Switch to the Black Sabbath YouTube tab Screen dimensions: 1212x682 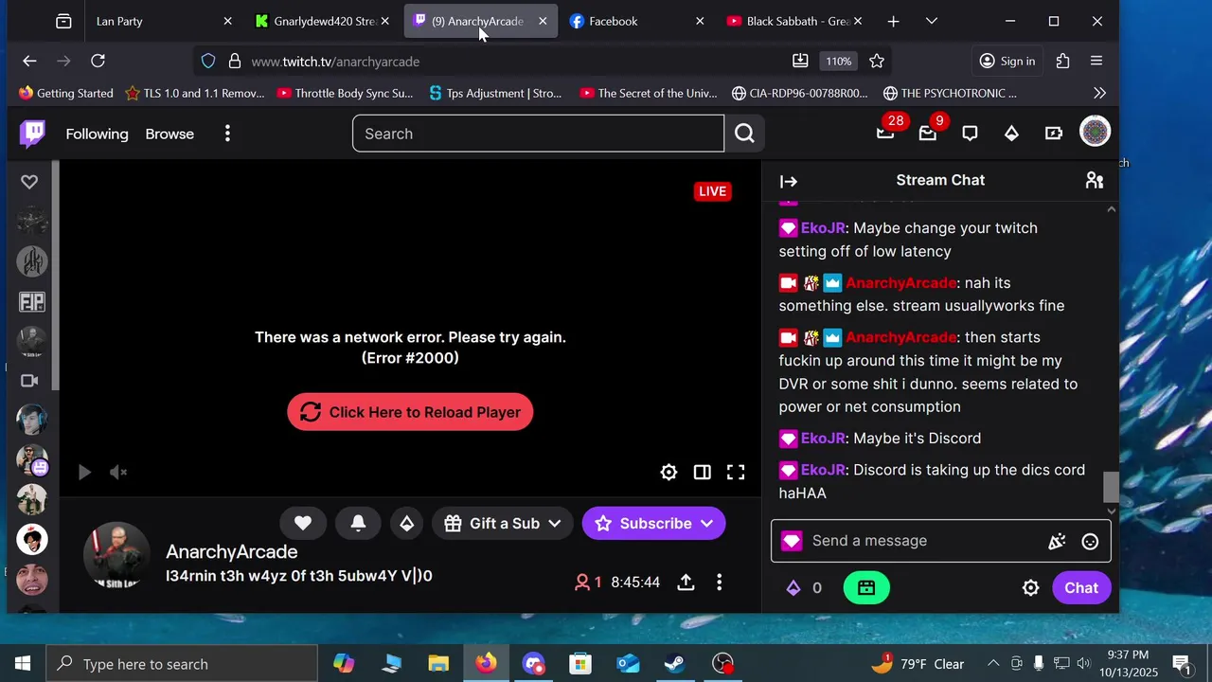(x=795, y=21)
